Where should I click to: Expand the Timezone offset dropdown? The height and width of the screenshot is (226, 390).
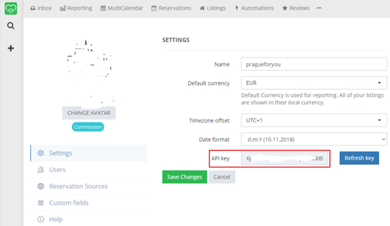tap(314, 120)
